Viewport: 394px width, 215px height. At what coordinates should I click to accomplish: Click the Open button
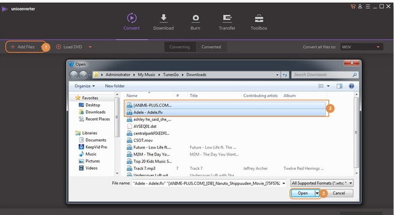(303, 193)
